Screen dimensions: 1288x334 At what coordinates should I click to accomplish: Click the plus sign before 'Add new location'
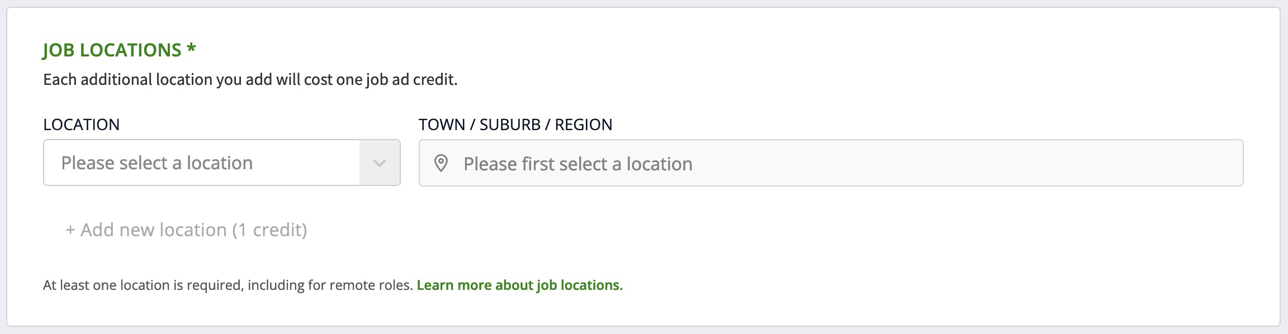pos(70,230)
